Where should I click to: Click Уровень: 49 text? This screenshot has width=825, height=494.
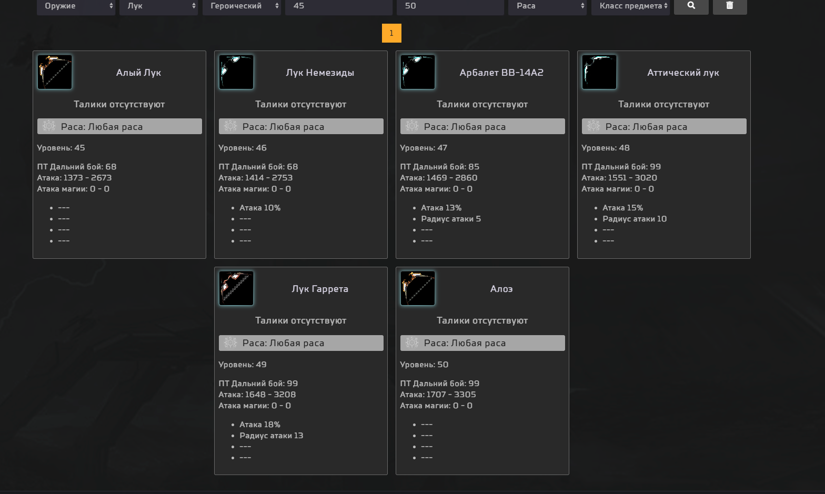243,365
